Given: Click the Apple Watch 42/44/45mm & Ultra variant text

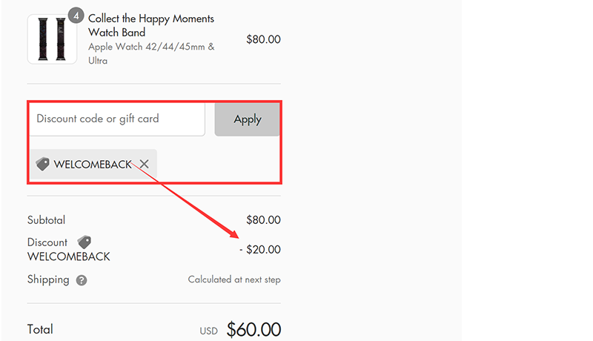Looking at the screenshot, I should (151, 53).
